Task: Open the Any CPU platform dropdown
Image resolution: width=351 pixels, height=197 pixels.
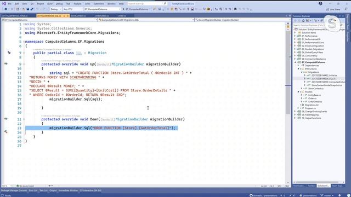Action: pos(73,9)
